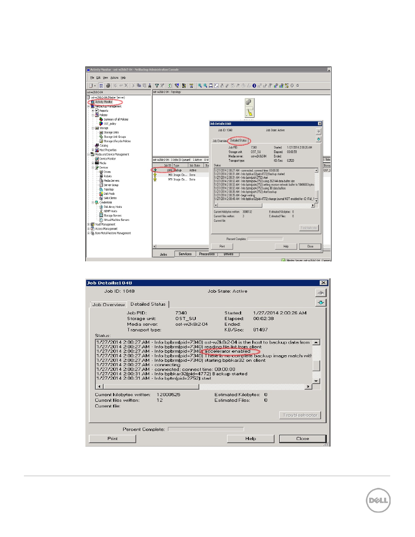Expand the Vault Management node

pos(88,224)
